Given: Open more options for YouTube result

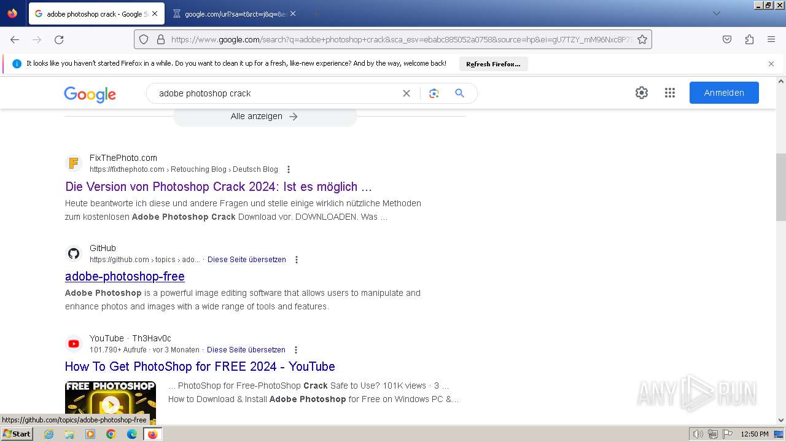Looking at the screenshot, I should pyautogui.click(x=296, y=350).
